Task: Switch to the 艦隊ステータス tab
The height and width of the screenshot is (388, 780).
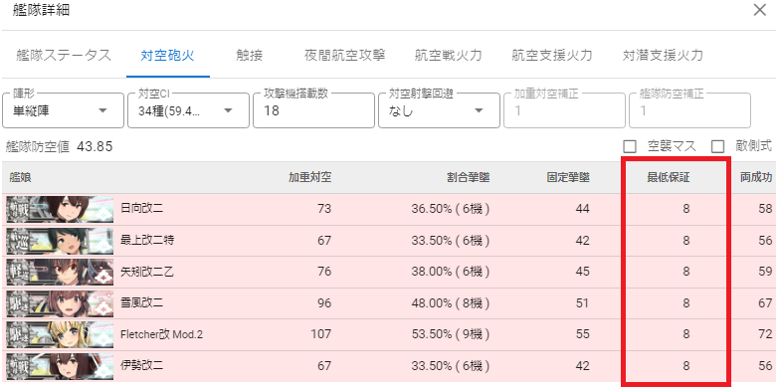Action: point(64,56)
